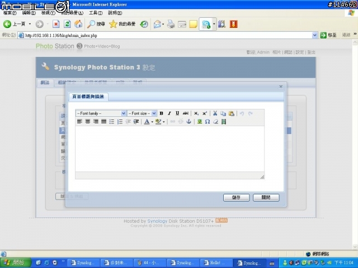This screenshot has height=268, width=358.
Task: Insert a bulleted list
Action: coord(112,122)
